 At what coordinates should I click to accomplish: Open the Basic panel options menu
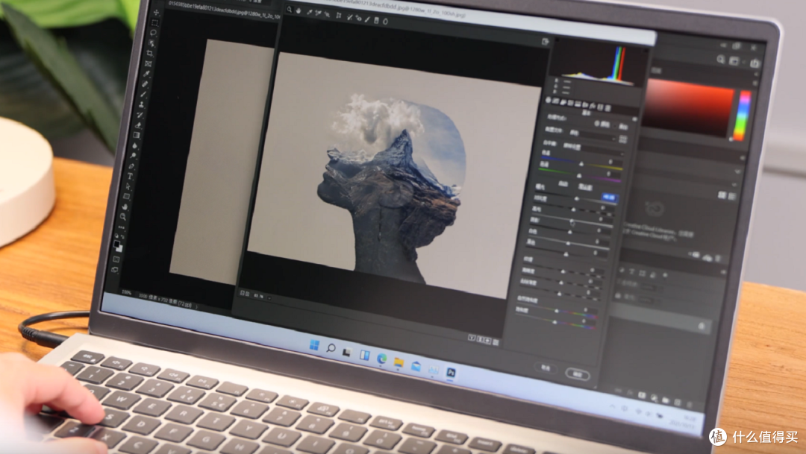click(x=635, y=119)
